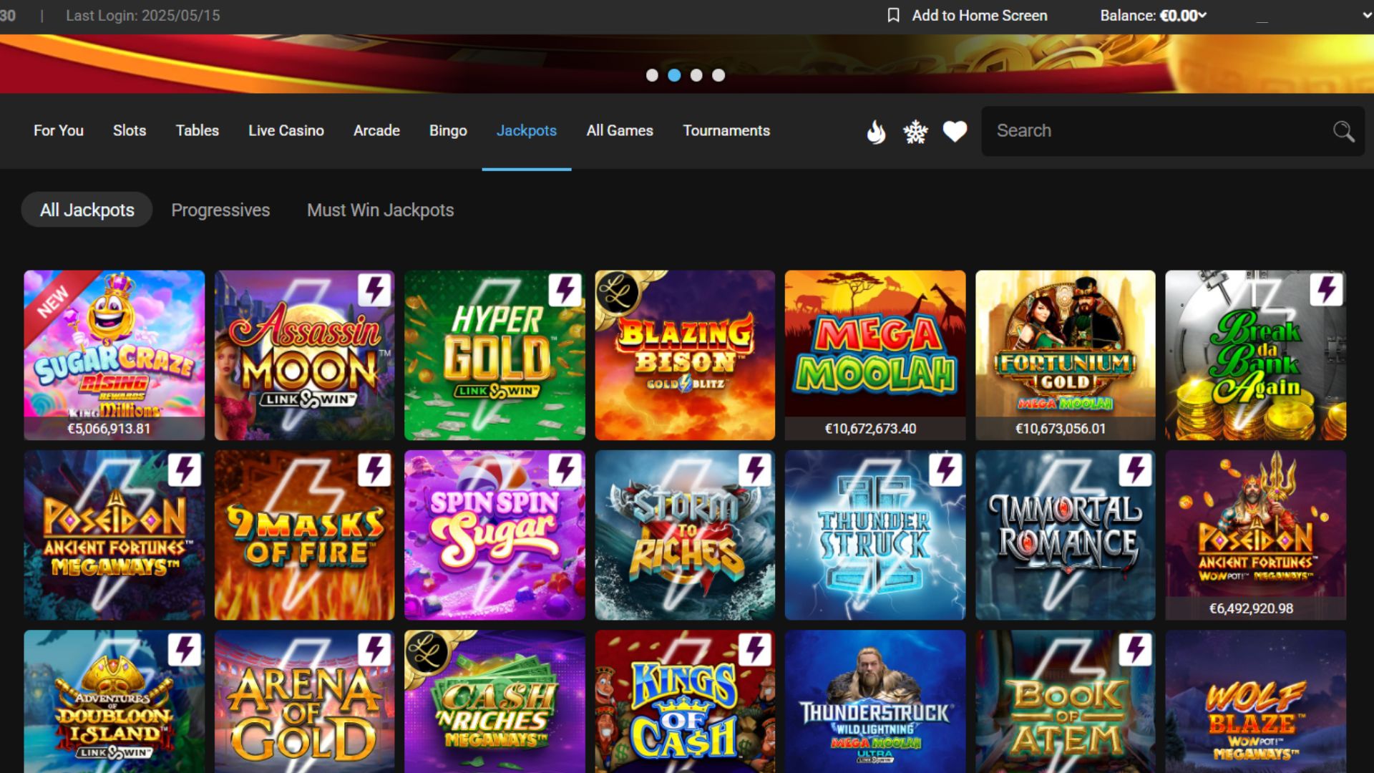1374x773 pixels.
Task: Open the Tables tab
Action: pos(198,131)
